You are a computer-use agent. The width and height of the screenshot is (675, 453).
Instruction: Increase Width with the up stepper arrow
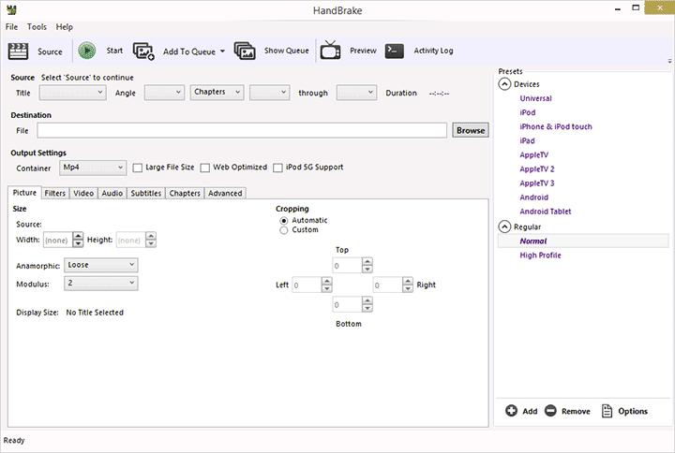tap(78, 236)
